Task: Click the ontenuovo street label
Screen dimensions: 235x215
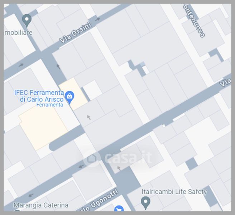Action: (194, 20)
